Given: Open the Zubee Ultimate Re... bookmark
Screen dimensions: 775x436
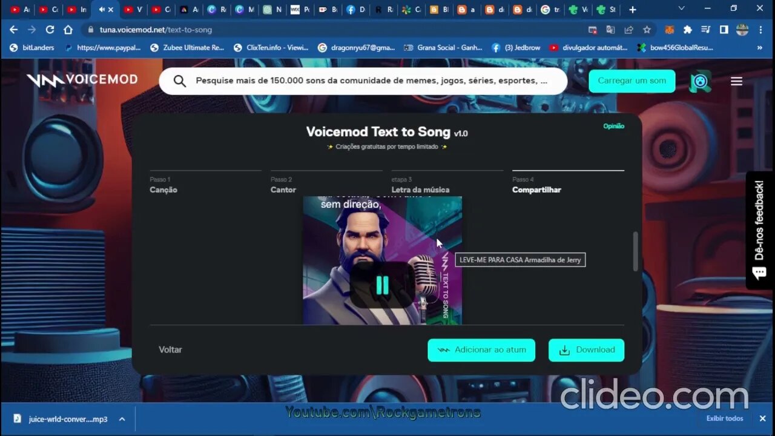Looking at the screenshot, I should (187, 47).
